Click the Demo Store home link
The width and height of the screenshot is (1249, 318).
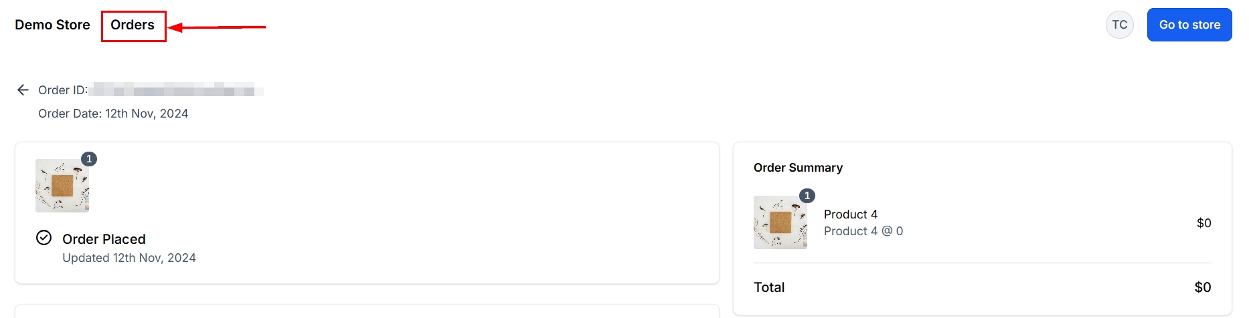click(52, 25)
